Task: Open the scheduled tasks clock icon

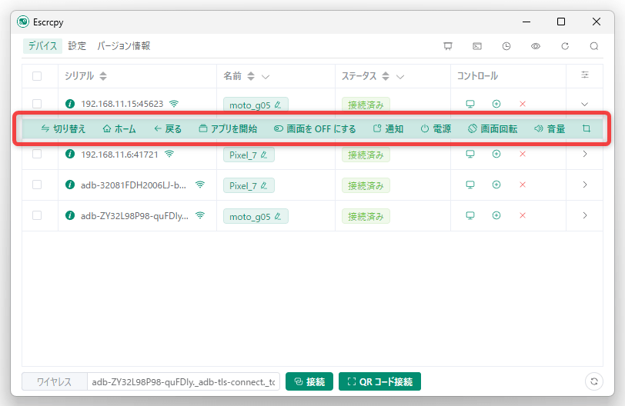Action: tap(506, 46)
